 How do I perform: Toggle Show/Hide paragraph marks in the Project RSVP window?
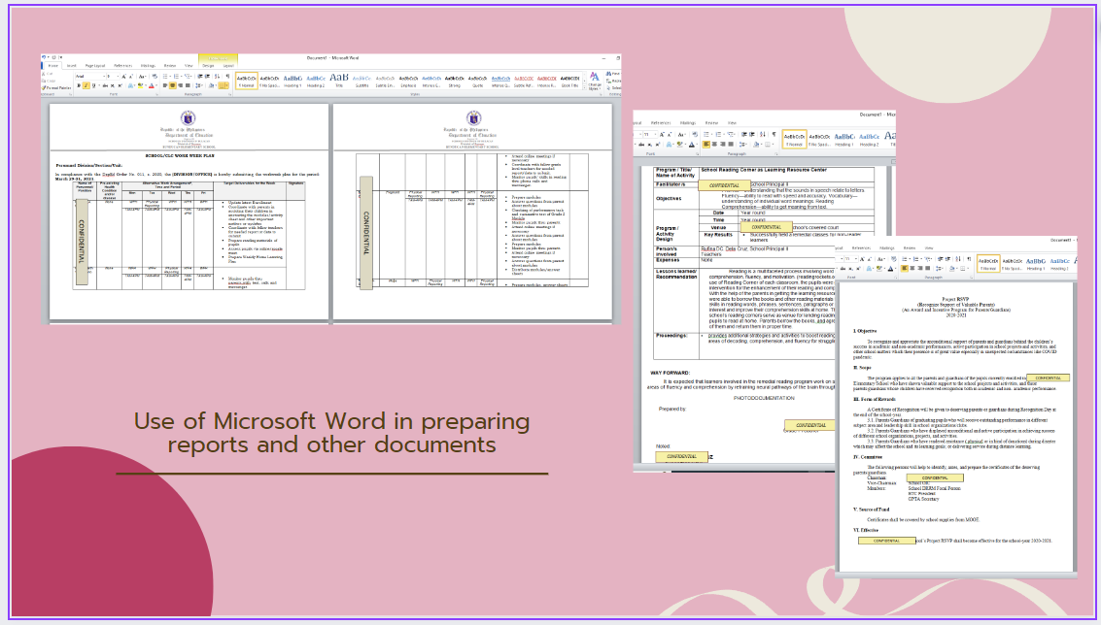tap(969, 259)
